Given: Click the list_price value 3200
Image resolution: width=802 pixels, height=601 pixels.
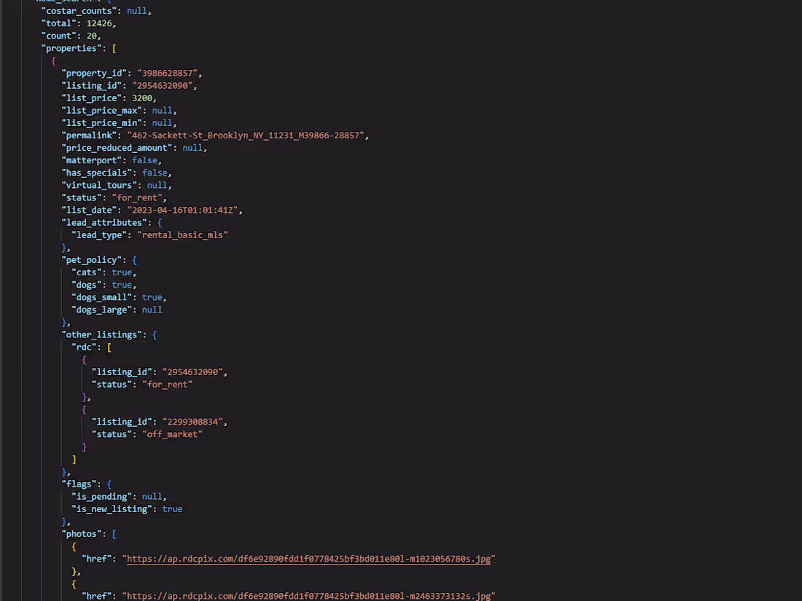Looking at the screenshot, I should [x=146, y=97].
